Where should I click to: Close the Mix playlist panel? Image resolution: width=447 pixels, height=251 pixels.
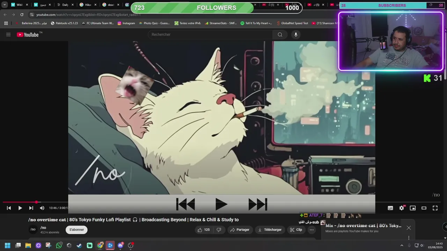click(409, 228)
